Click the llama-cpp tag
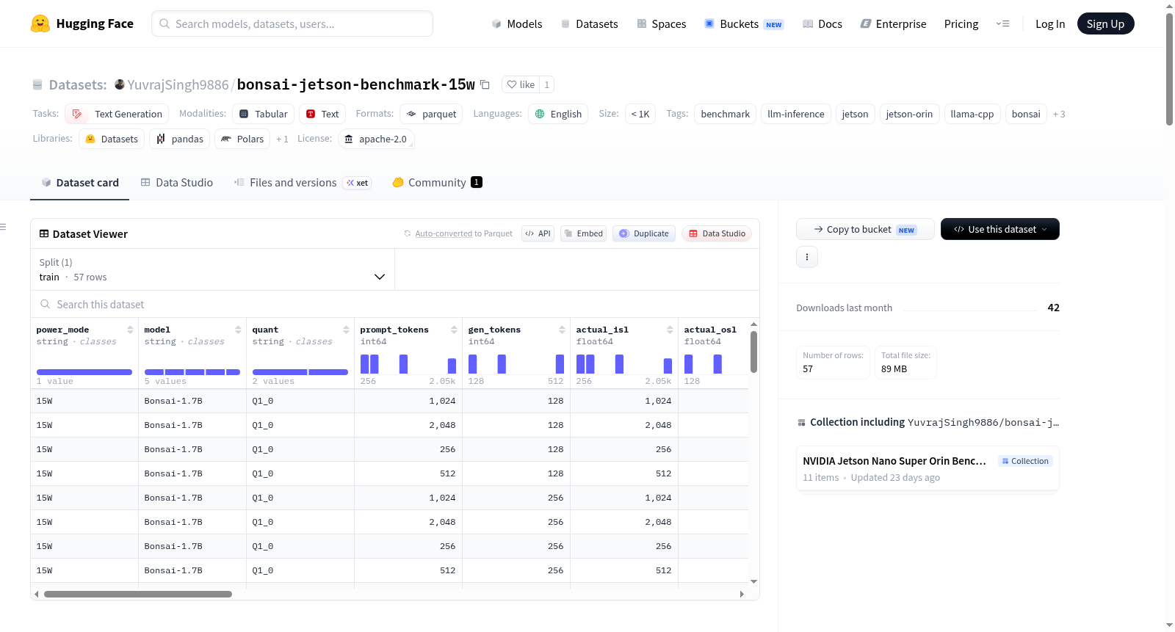This screenshot has width=1175, height=632. (x=972, y=114)
